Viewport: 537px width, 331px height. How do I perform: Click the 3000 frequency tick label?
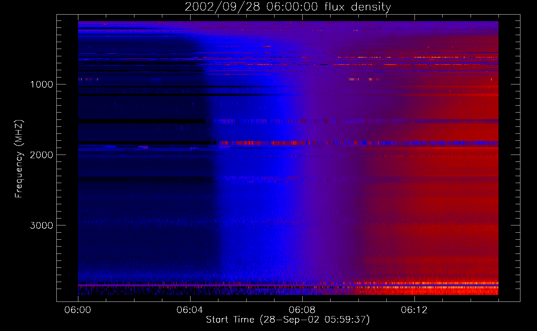click(x=41, y=225)
